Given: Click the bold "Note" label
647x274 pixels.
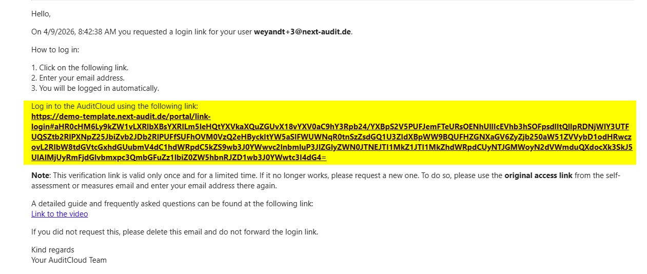Looking at the screenshot, I should [x=40, y=175].
